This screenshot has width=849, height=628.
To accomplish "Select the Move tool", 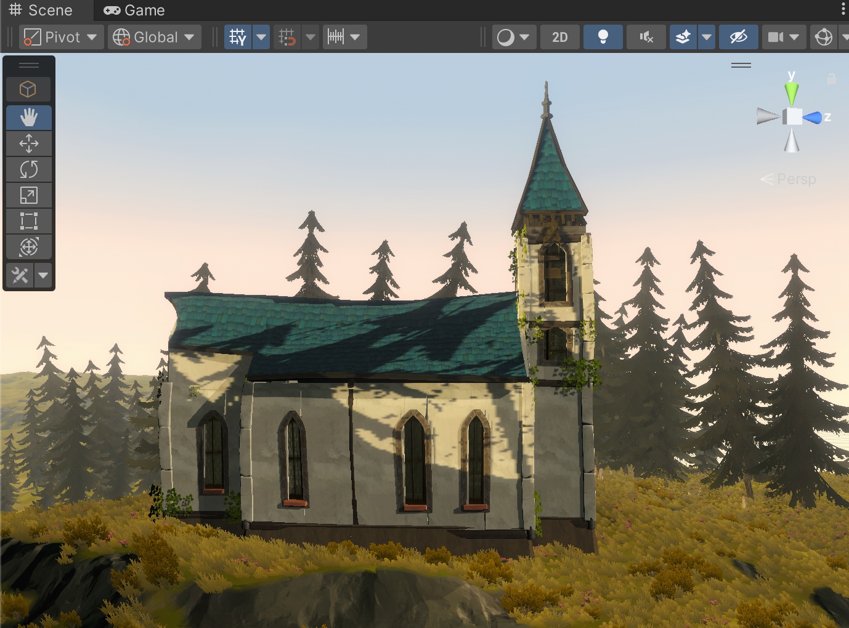I will 28,143.
